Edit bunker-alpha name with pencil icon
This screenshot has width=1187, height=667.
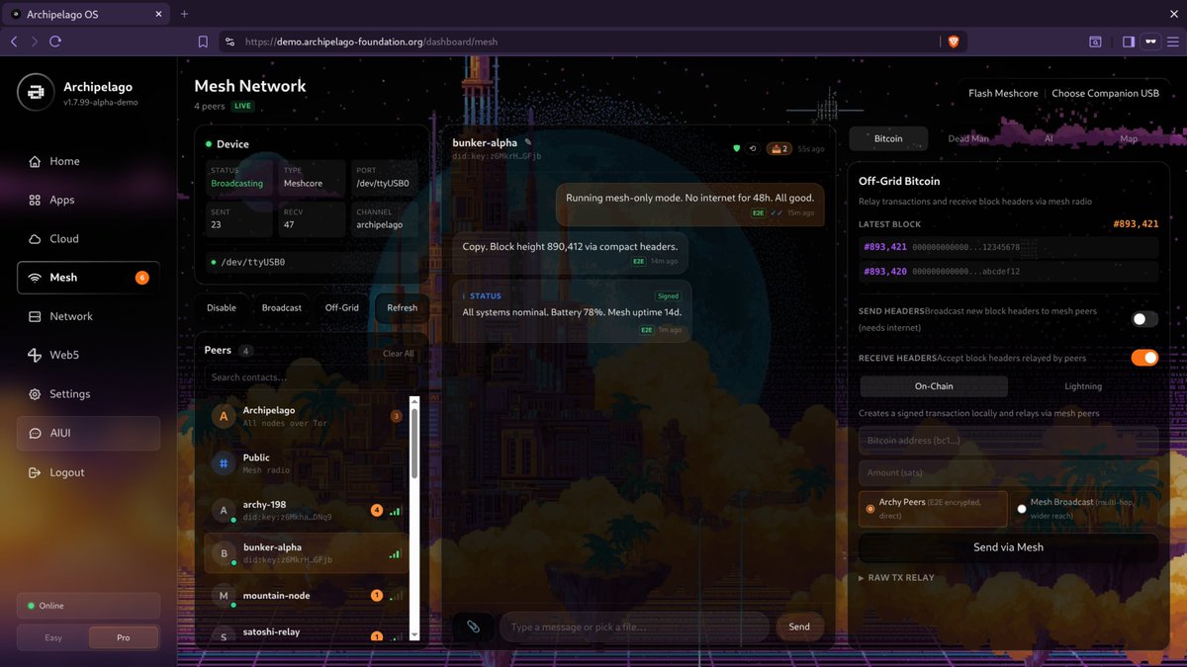528,142
